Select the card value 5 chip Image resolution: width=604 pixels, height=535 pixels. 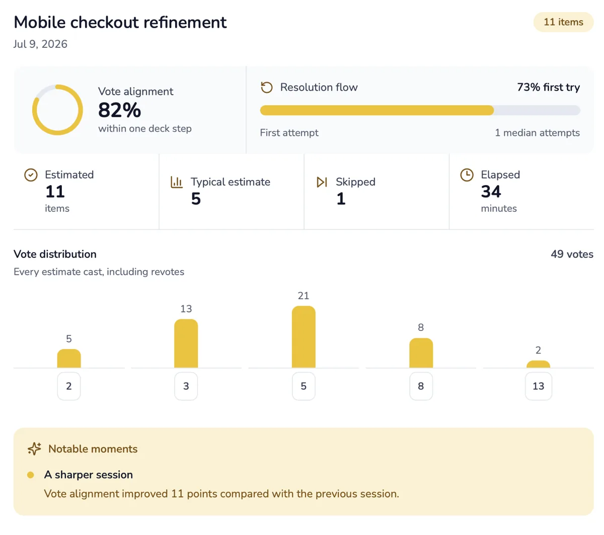[x=304, y=386]
